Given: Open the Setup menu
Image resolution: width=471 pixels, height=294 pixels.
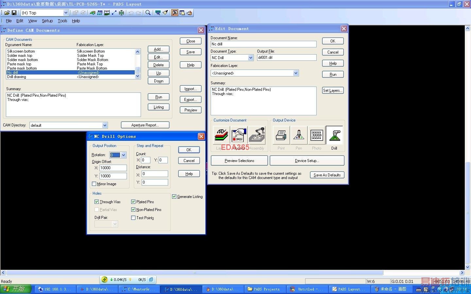Looking at the screenshot, I should [47, 21].
